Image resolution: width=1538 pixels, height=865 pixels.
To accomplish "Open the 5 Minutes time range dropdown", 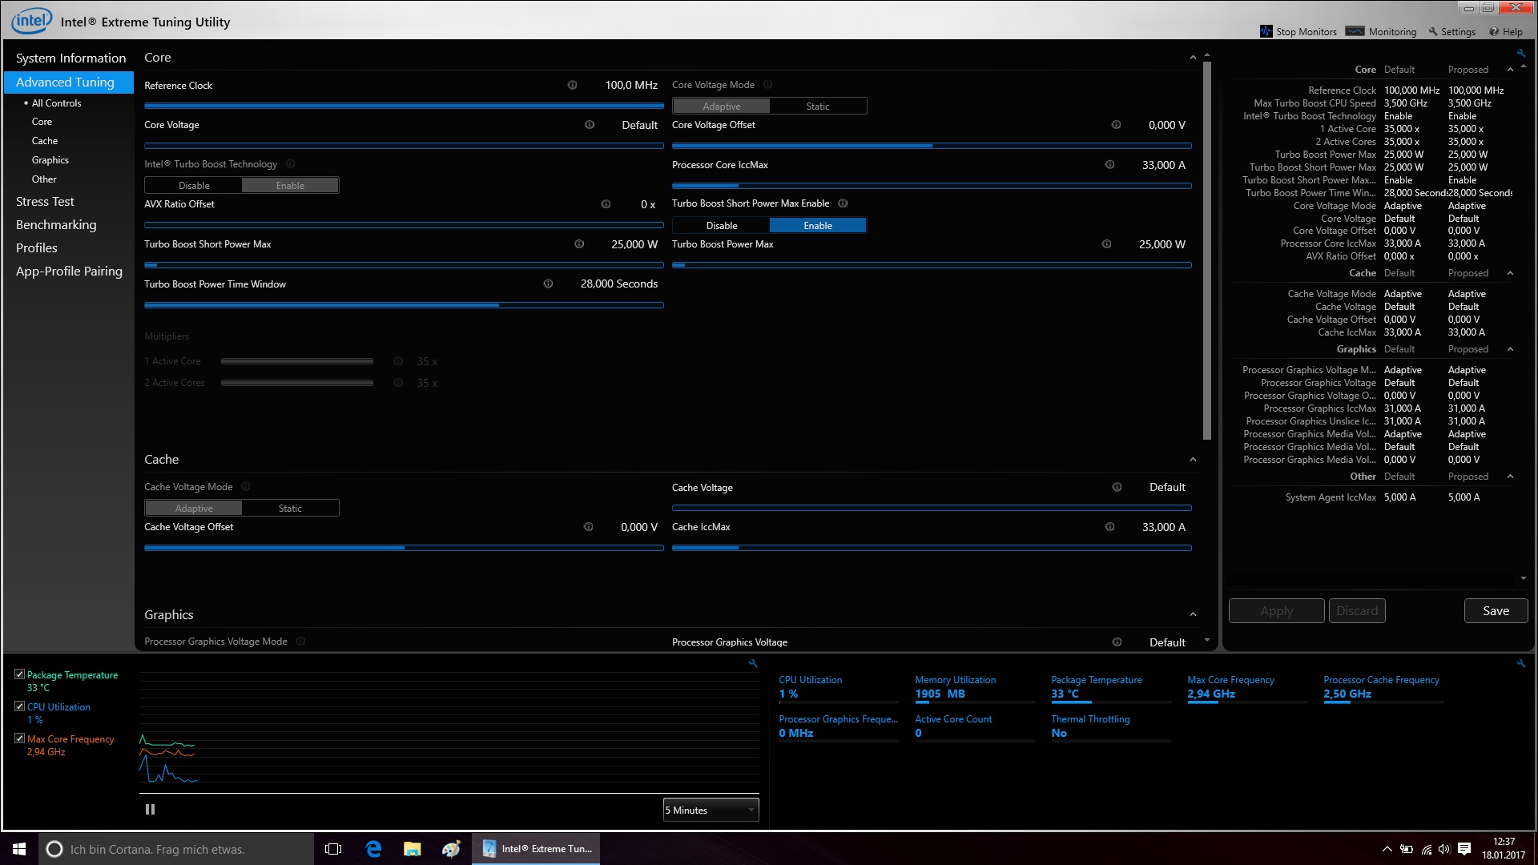I will click(711, 811).
